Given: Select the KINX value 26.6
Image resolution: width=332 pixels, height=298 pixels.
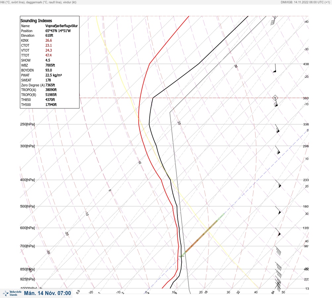Looking at the screenshot, I should pyautogui.click(x=48, y=40).
